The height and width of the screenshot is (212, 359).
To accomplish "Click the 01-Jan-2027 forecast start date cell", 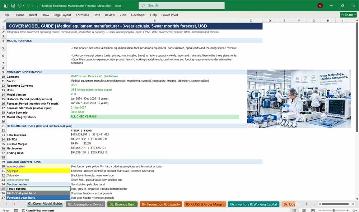I will (154, 107).
